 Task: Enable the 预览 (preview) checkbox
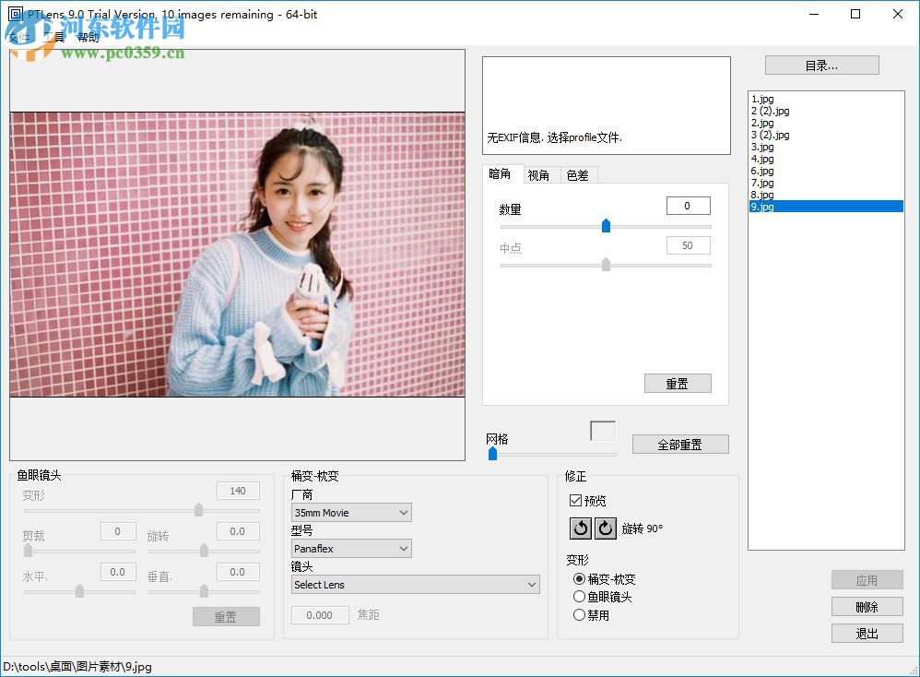tap(575, 498)
